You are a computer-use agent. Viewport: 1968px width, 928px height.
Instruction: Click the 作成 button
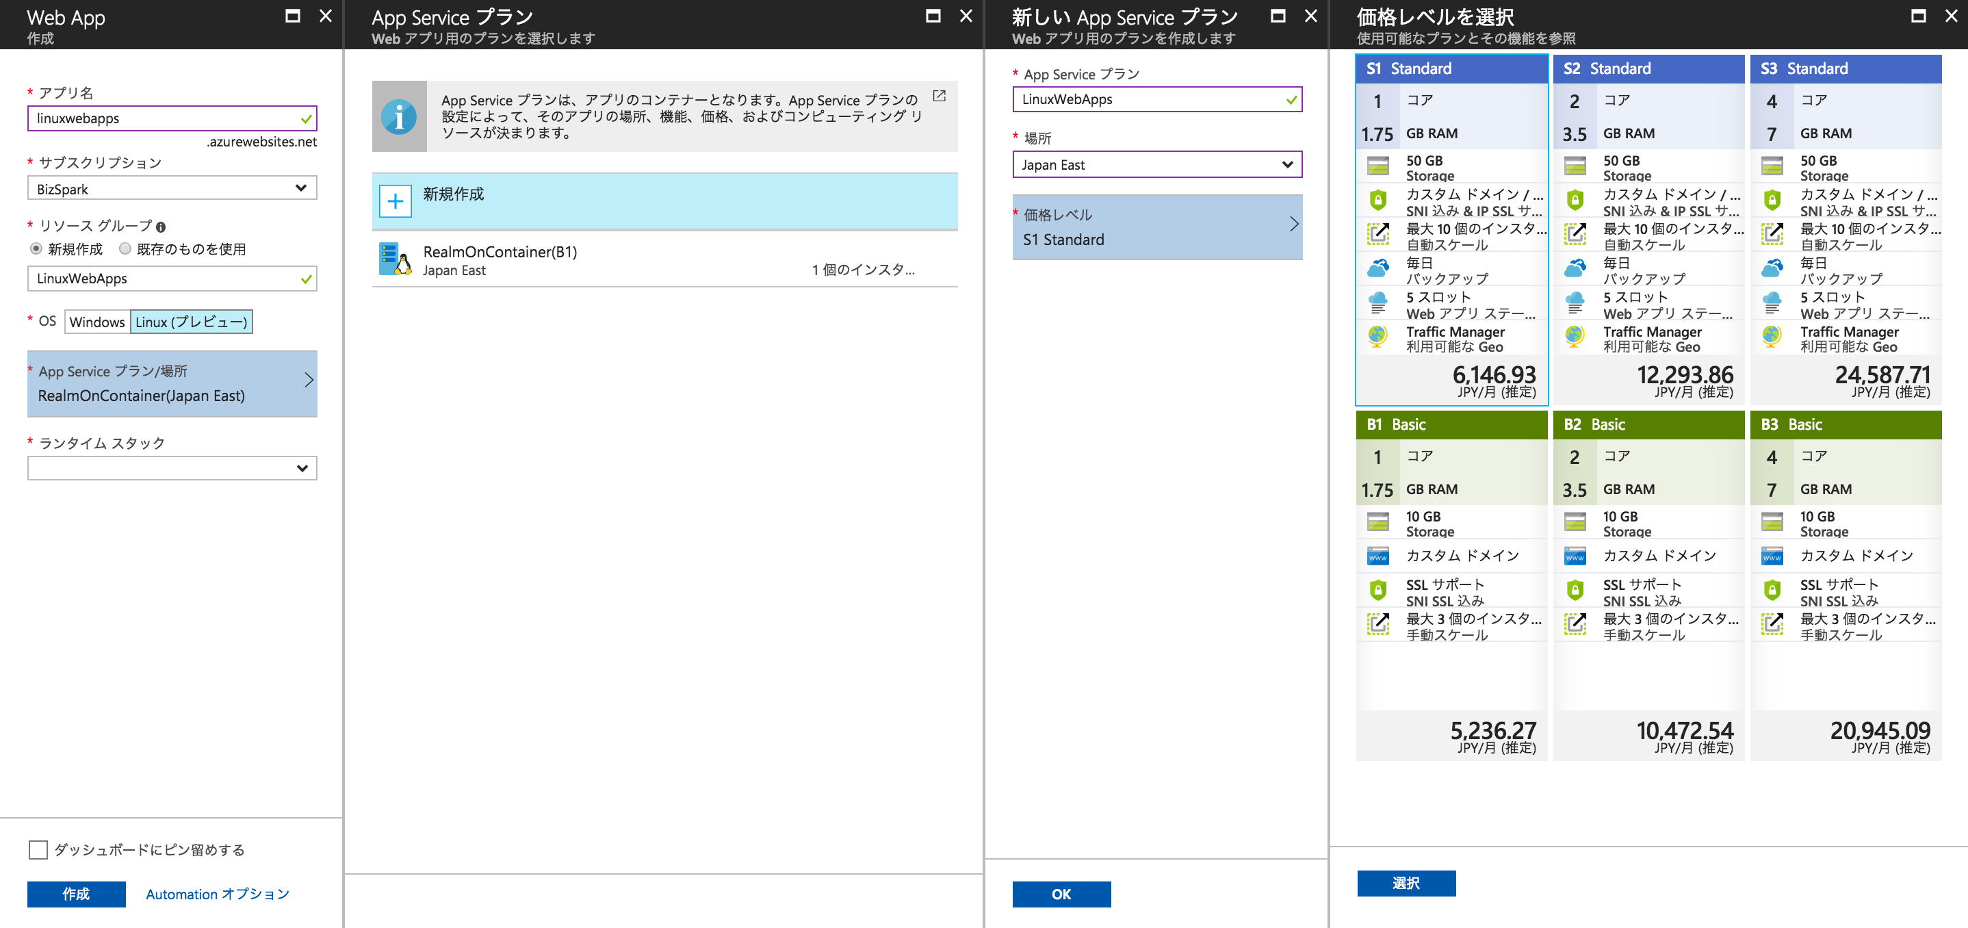point(77,894)
